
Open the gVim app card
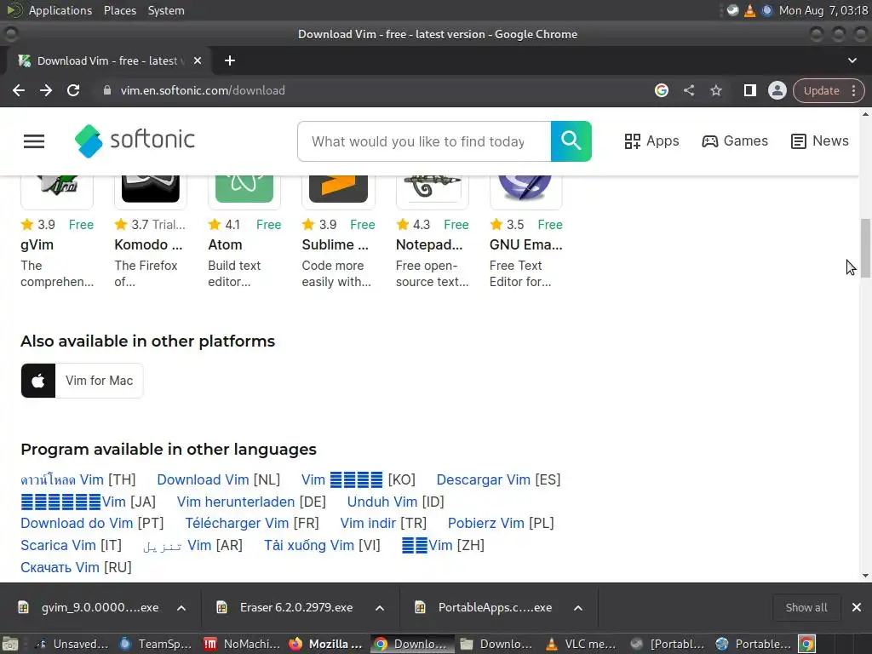pos(57,233)
